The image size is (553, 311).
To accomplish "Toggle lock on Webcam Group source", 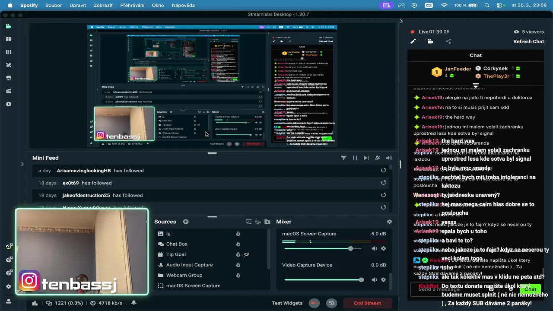I will click(238, 275).
